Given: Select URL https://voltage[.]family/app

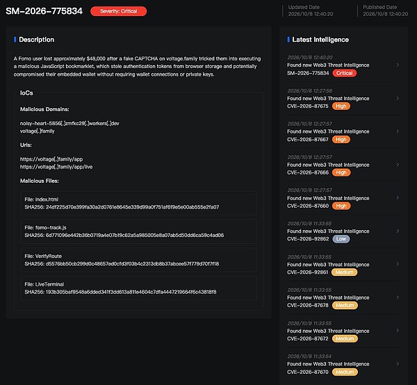Looking at the screenshot, I should (x=51, y=159).
